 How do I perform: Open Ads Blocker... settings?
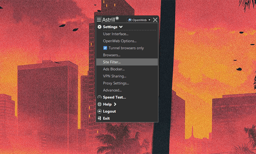pos(114,69)
